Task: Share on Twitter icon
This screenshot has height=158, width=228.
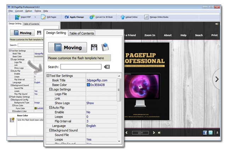Action: point(210,133)
